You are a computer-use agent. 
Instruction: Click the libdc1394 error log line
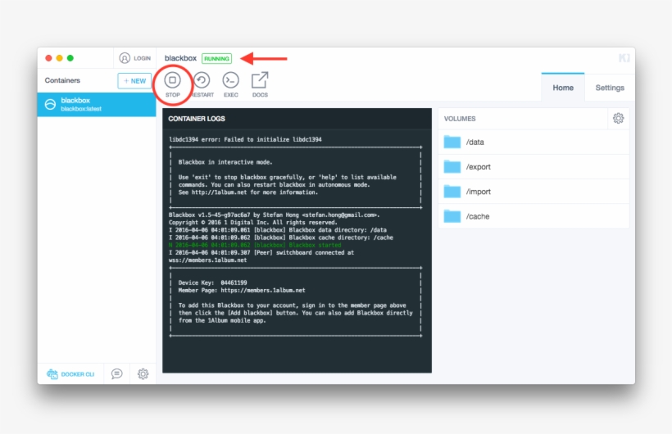245,139
